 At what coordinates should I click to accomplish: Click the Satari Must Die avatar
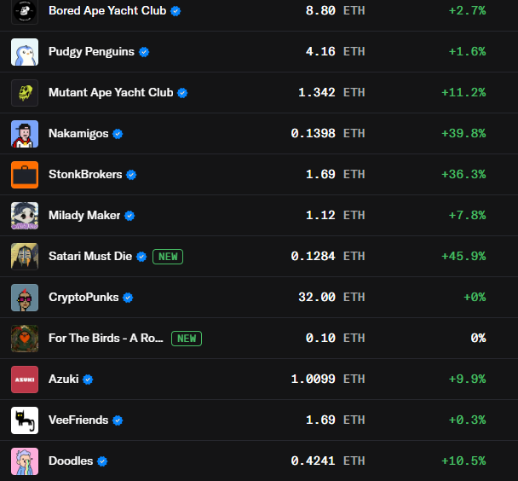click(25, 257)
